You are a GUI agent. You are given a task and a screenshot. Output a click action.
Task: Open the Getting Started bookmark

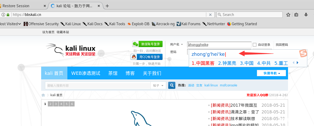[242, 24]
